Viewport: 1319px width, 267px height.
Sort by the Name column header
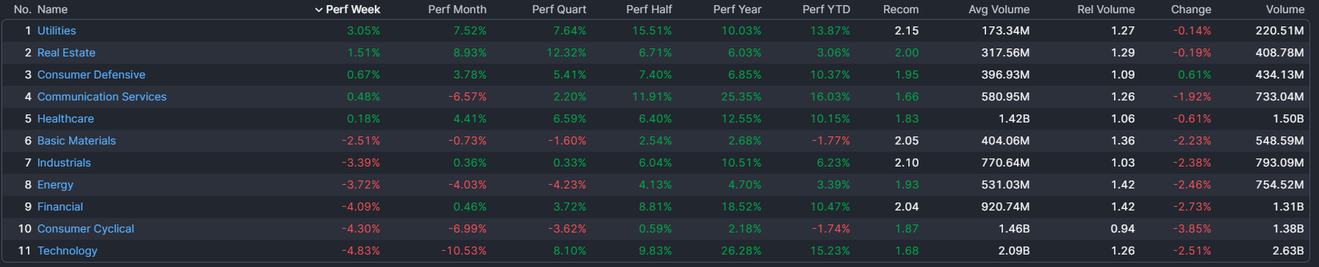(52, 10)
